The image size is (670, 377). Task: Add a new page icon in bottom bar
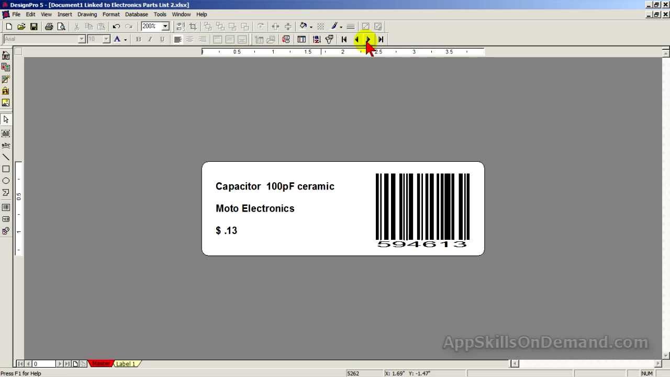(x=75, y=364)
